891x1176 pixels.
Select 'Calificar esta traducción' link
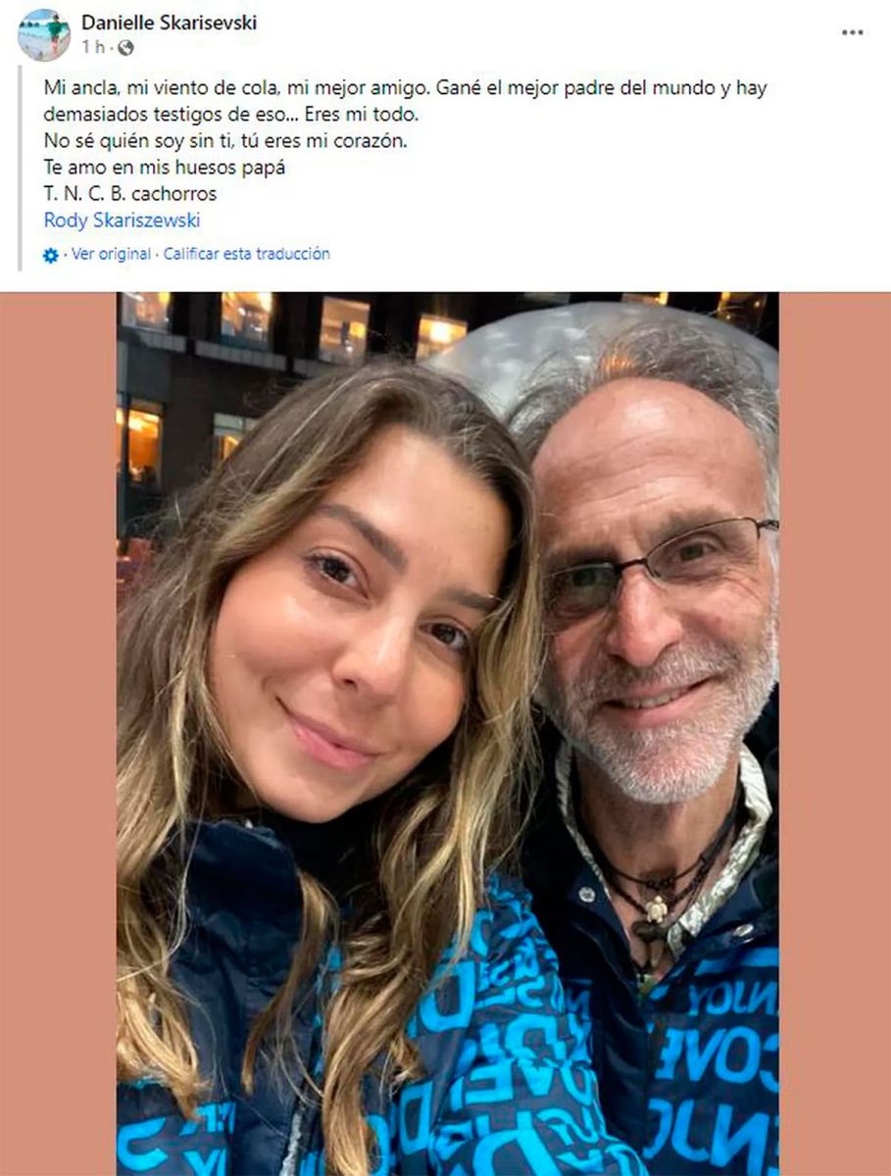246,254
